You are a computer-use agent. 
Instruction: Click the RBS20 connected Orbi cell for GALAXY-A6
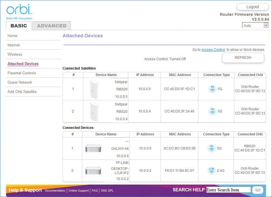point(250,148)
